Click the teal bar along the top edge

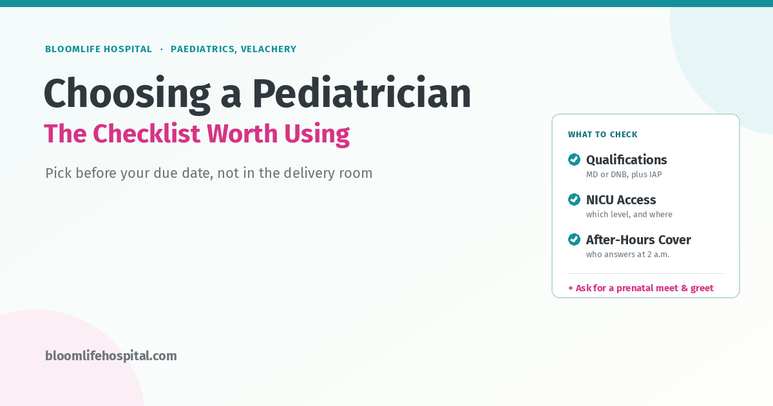[386, 3]
